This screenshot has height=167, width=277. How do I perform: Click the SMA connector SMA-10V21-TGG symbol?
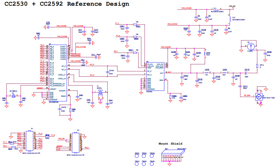pyautogui.click(x=259, y=96)
